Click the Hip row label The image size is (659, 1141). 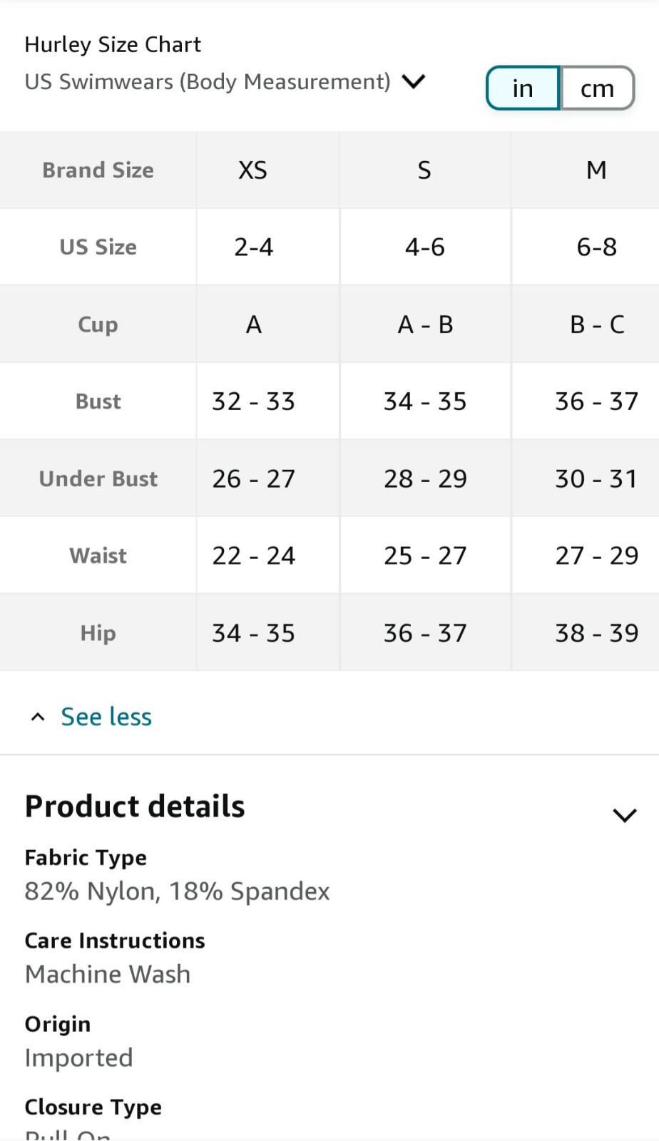click(98, 633)
